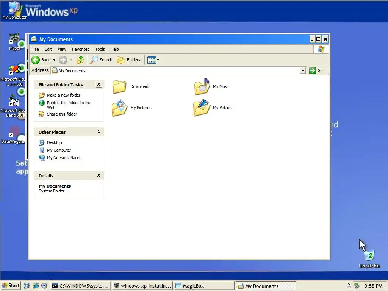This screenshot has width=388, height=291.
Task: Collapse the Other Places panel
Action: coord(99,132)
